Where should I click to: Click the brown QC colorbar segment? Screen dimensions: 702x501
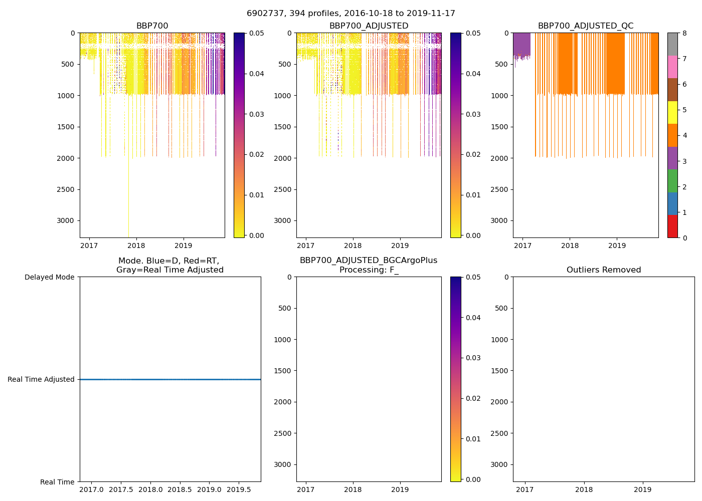[672, 90]
